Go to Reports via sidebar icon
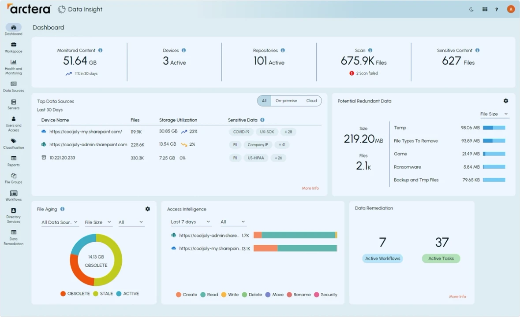Screen dimensions: 520x317 coord(13,161)
